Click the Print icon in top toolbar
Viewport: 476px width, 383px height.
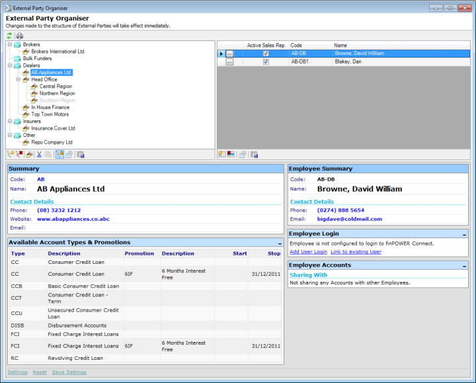coord(19,36)
